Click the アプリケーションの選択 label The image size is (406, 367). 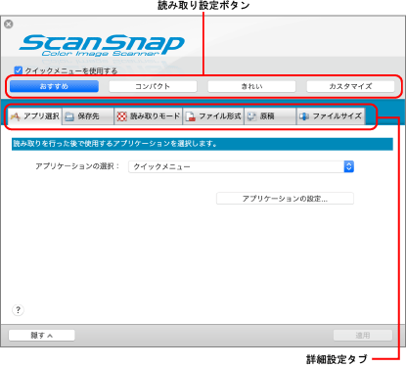77,166
